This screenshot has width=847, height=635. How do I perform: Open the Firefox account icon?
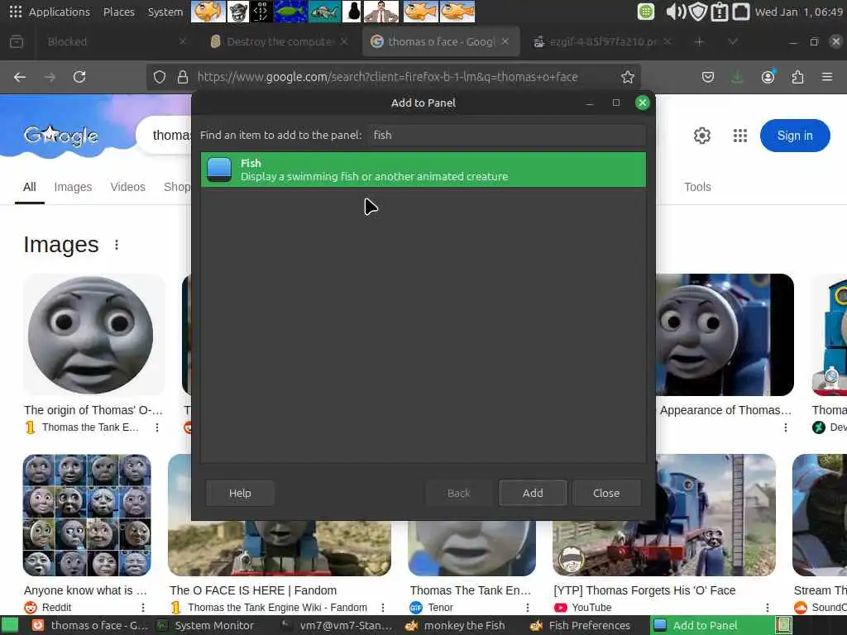point(768,77)
